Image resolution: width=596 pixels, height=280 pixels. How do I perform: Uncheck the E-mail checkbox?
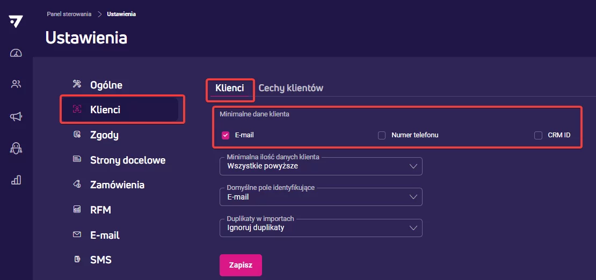(226, 135)
